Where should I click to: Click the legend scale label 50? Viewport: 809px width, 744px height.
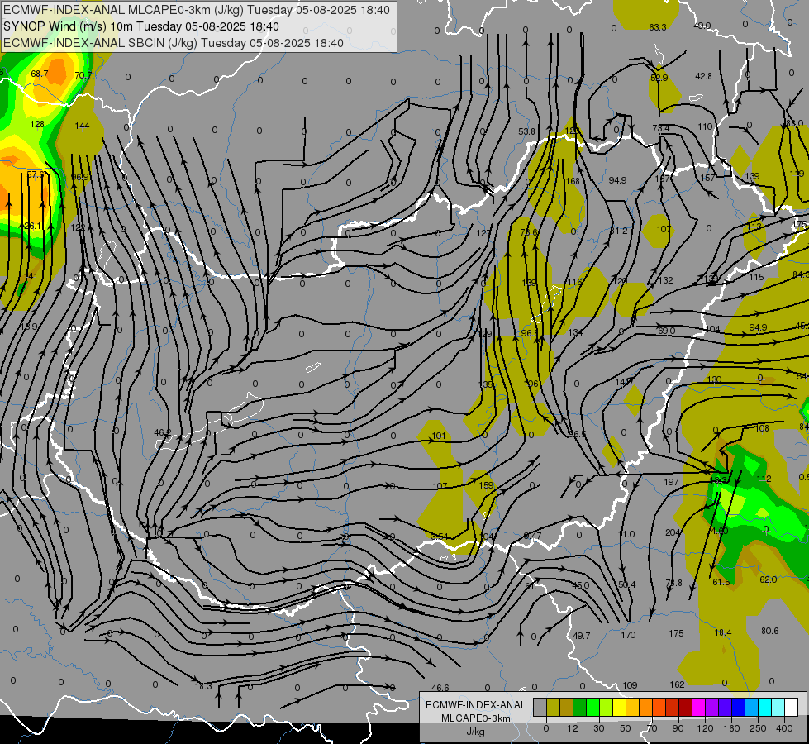(x=626, y=728)
